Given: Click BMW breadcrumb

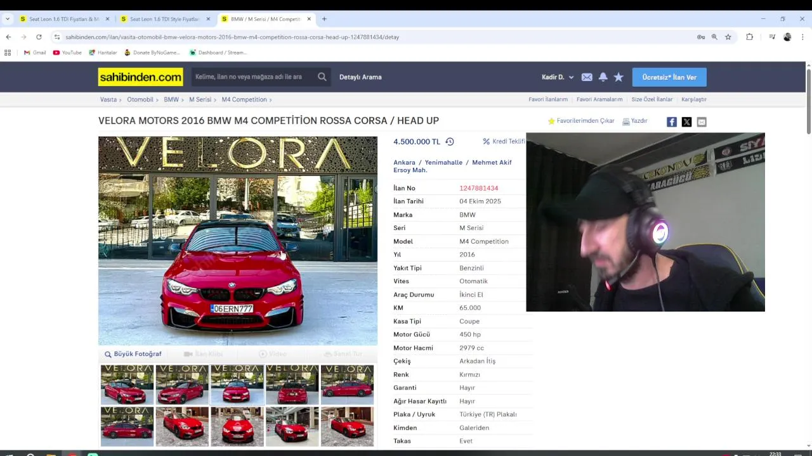Looking at the screenshot, I should (171, 99).
